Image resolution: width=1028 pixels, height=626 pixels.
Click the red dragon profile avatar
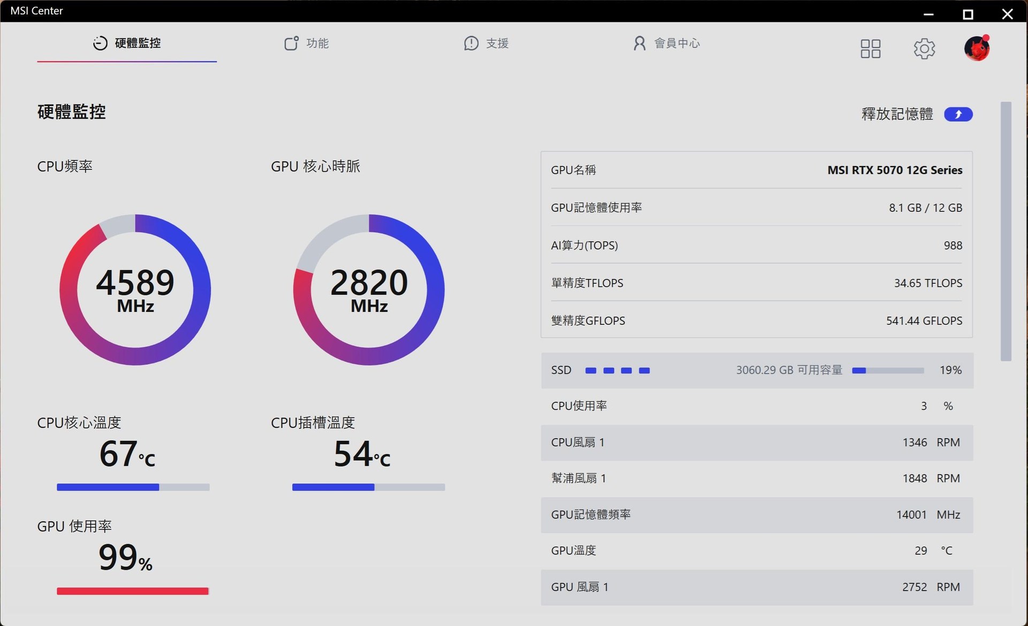coord(977,48)
